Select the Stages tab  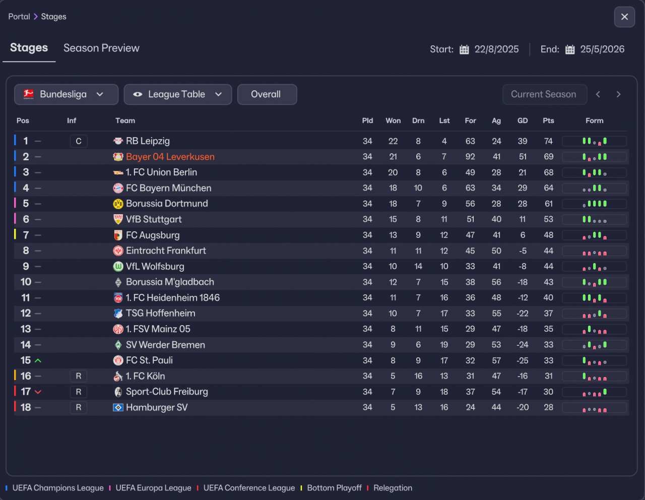coord(29,48)
